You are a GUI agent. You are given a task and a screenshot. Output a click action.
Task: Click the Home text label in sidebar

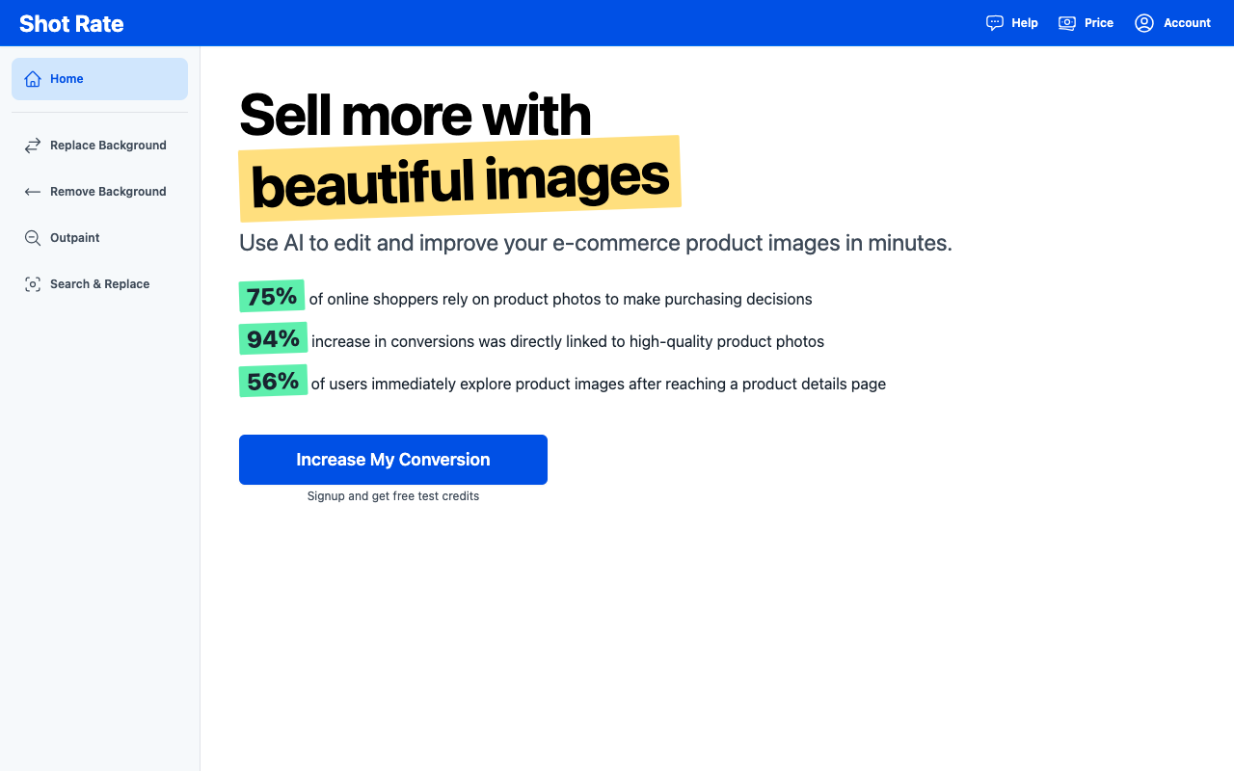point(67,79)
